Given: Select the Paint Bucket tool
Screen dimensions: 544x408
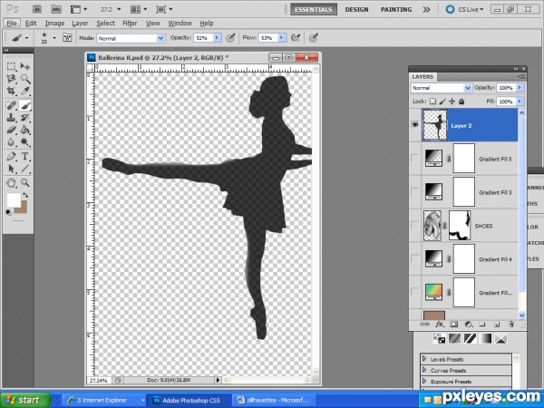Looking at the screenshot, I should point(25,130).
